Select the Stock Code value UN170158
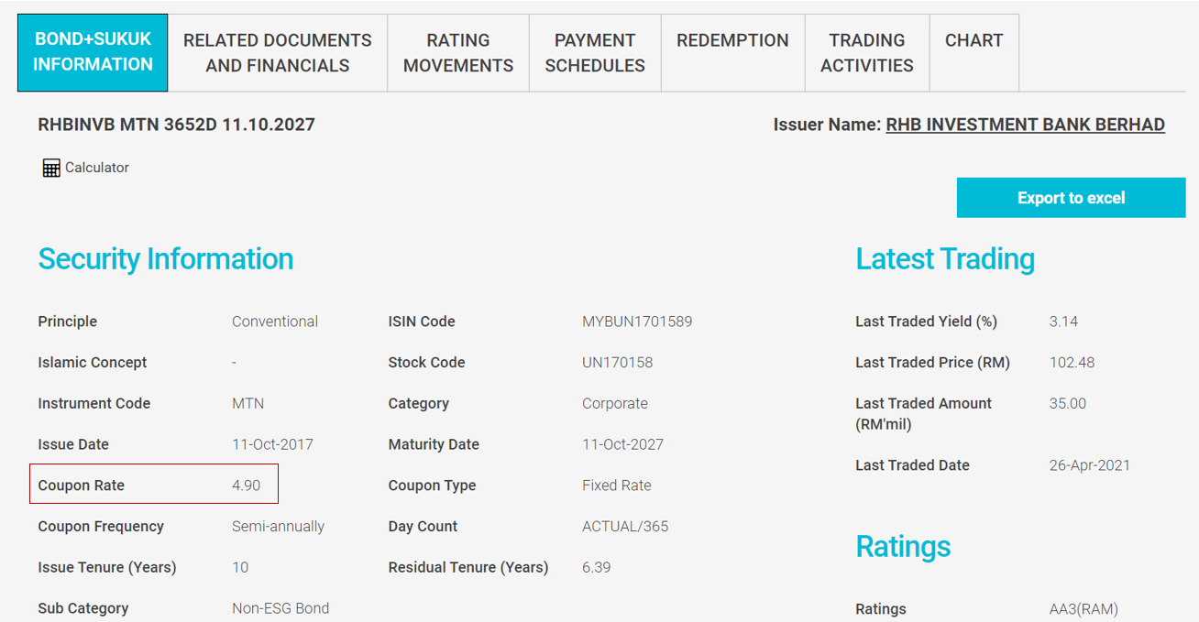This screenshot has width=1199, height=622. [x=617, y=363]
